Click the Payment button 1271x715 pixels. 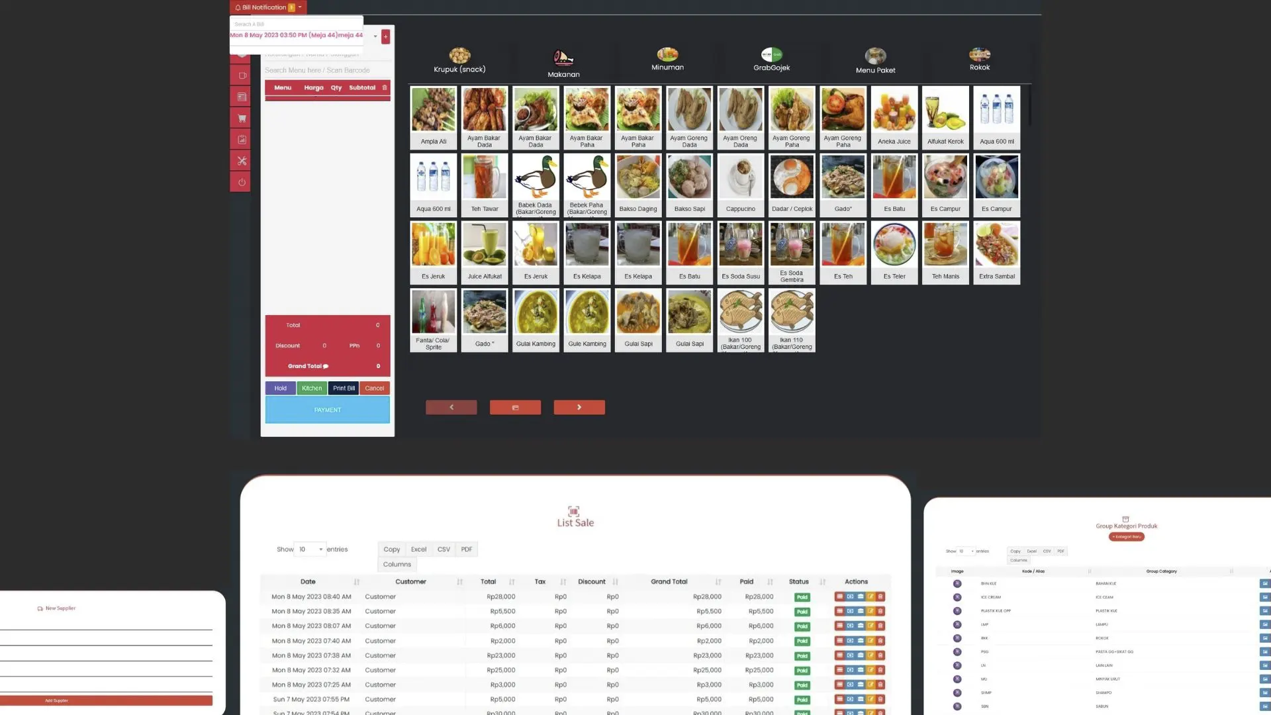(326, 410)
